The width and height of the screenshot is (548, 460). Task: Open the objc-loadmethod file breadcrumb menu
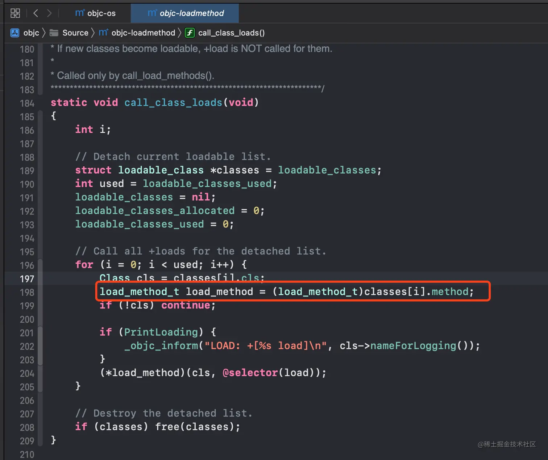click(x=143, y=33)
